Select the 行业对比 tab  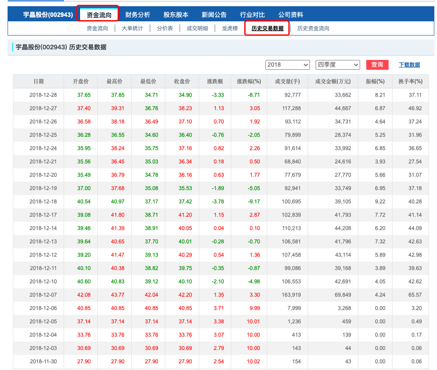(252, 15)
